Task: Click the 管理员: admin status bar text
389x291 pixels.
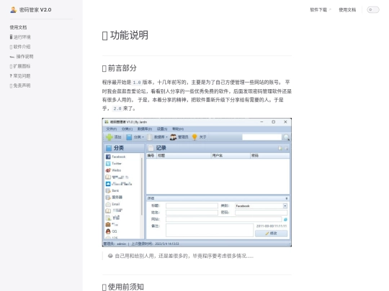Action: 115,244
